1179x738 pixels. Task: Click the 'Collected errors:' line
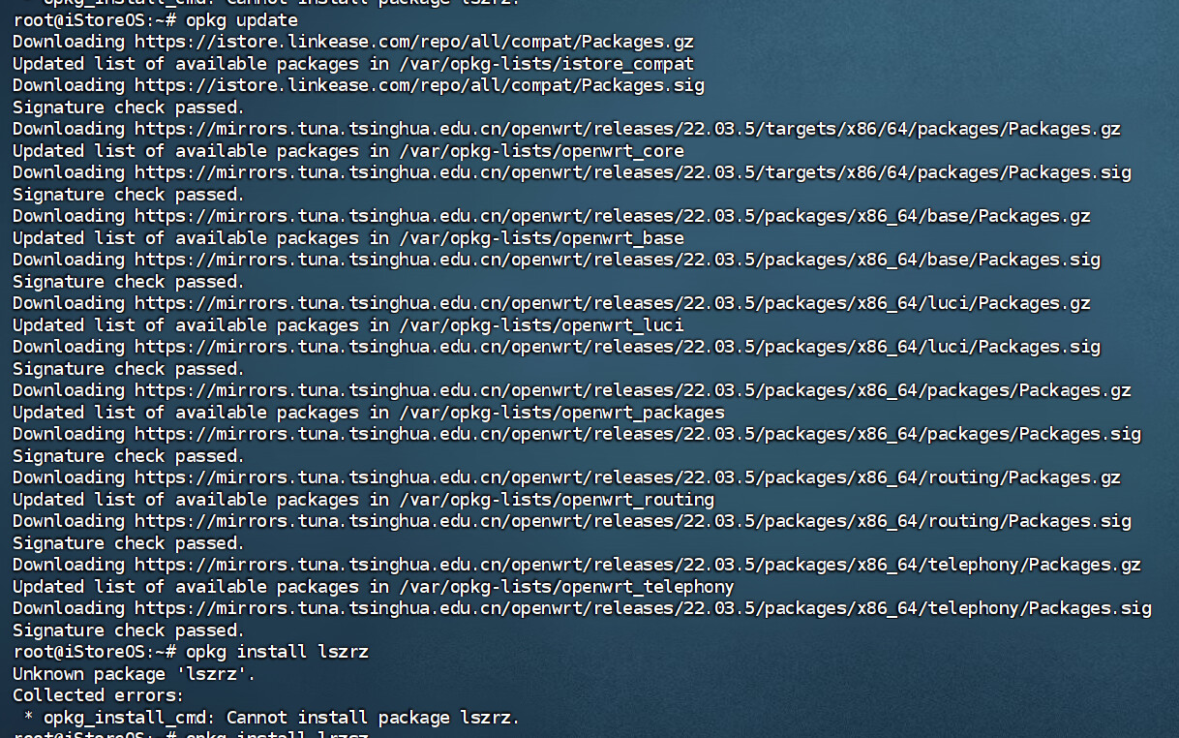98,695
